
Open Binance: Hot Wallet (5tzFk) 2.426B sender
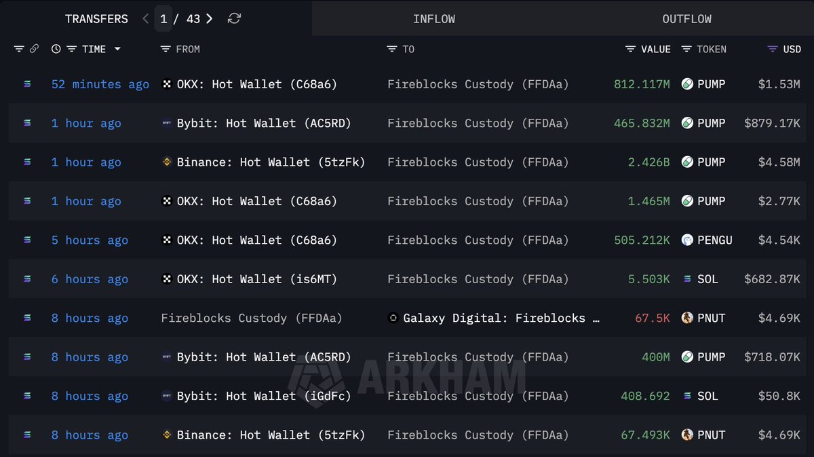271,162
